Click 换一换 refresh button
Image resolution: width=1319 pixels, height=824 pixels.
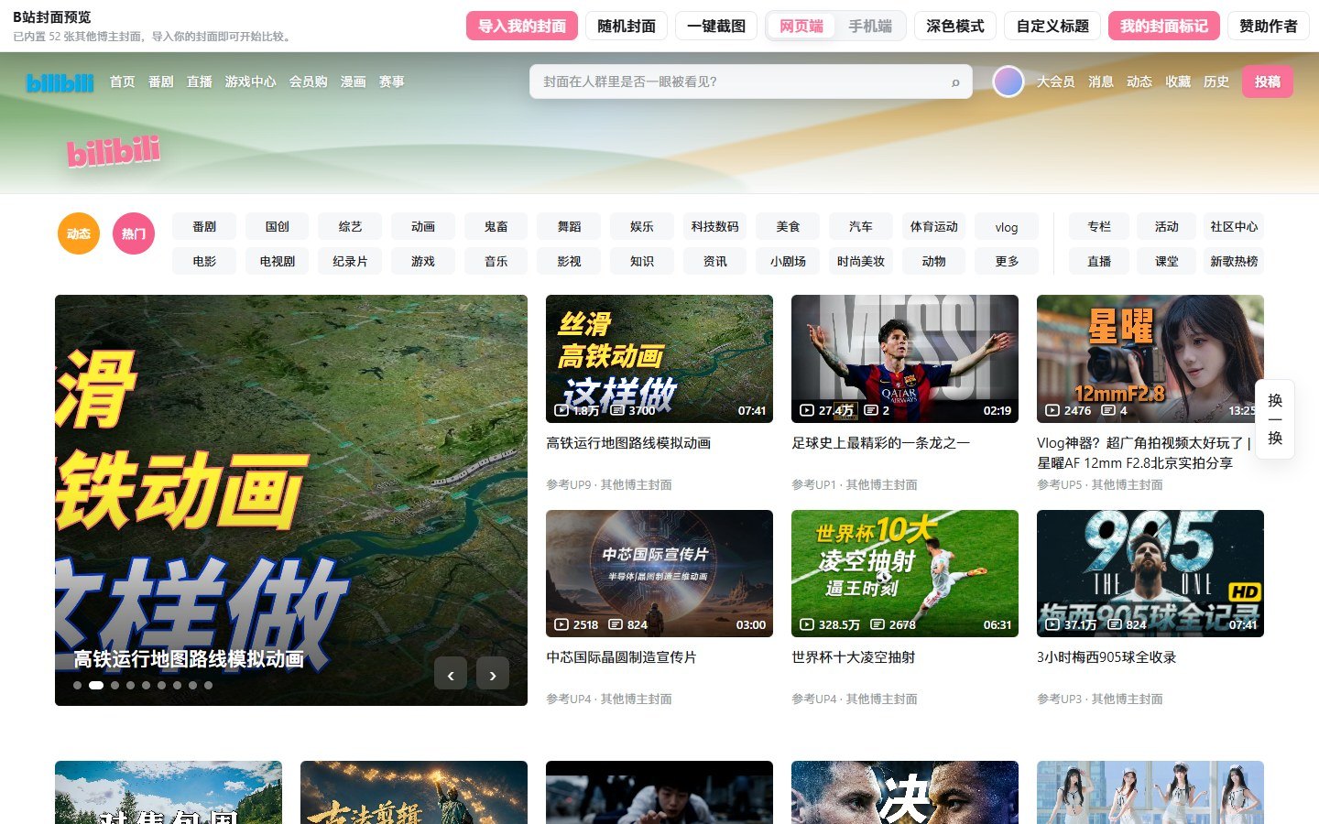[1275, 419]
